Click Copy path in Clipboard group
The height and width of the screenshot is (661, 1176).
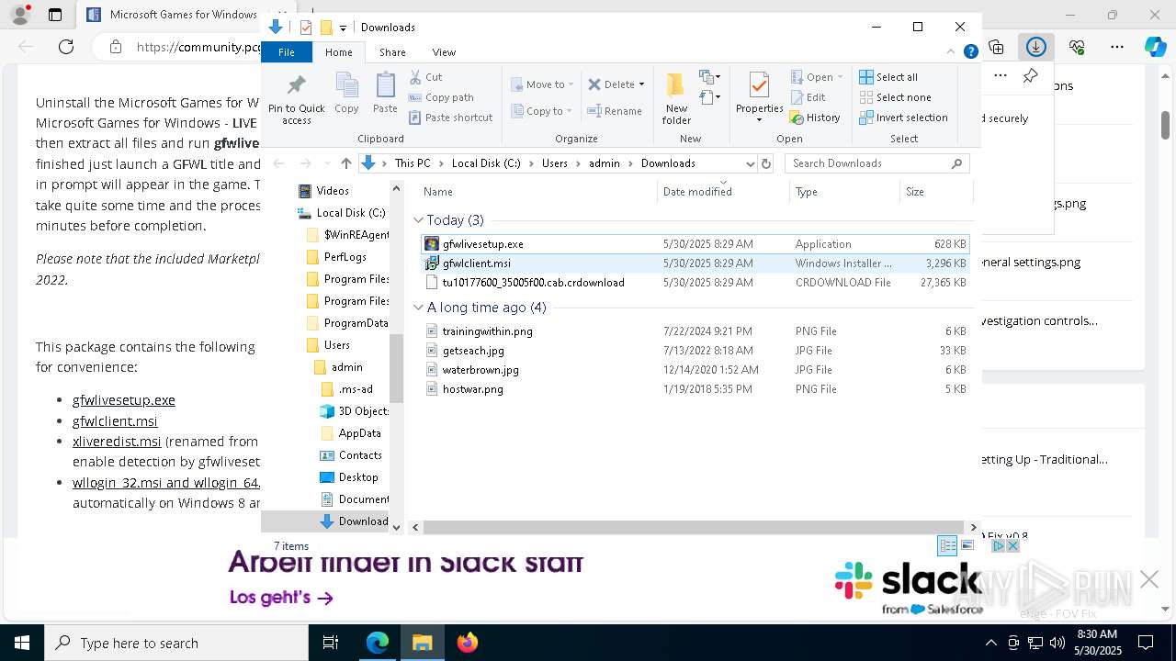[x=441, y=97]
